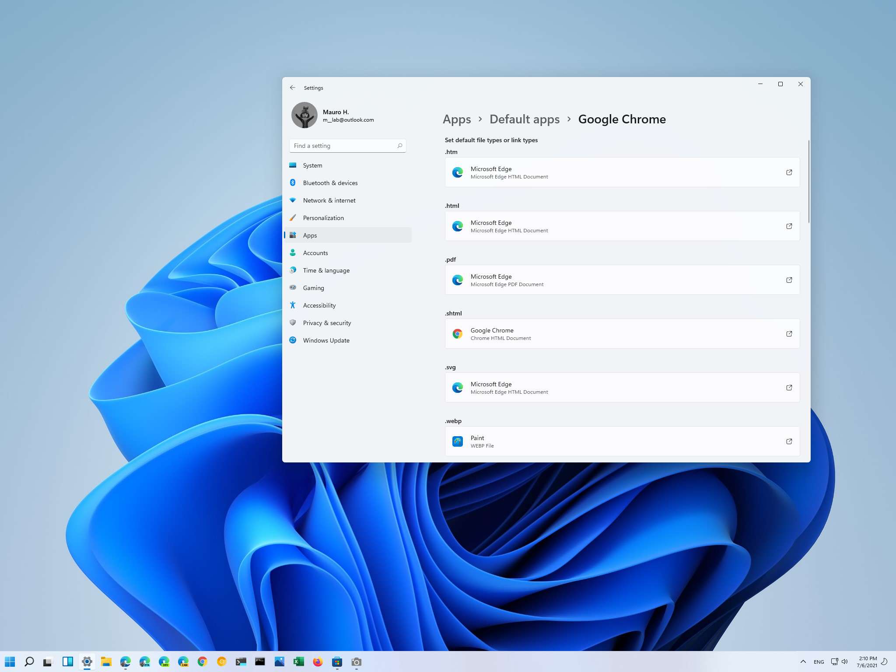
Task: Click the Mauro H. profile avatar
Action: (305, 115)
